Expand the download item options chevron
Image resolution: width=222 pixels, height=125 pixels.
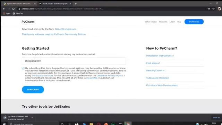coord(32,118)
